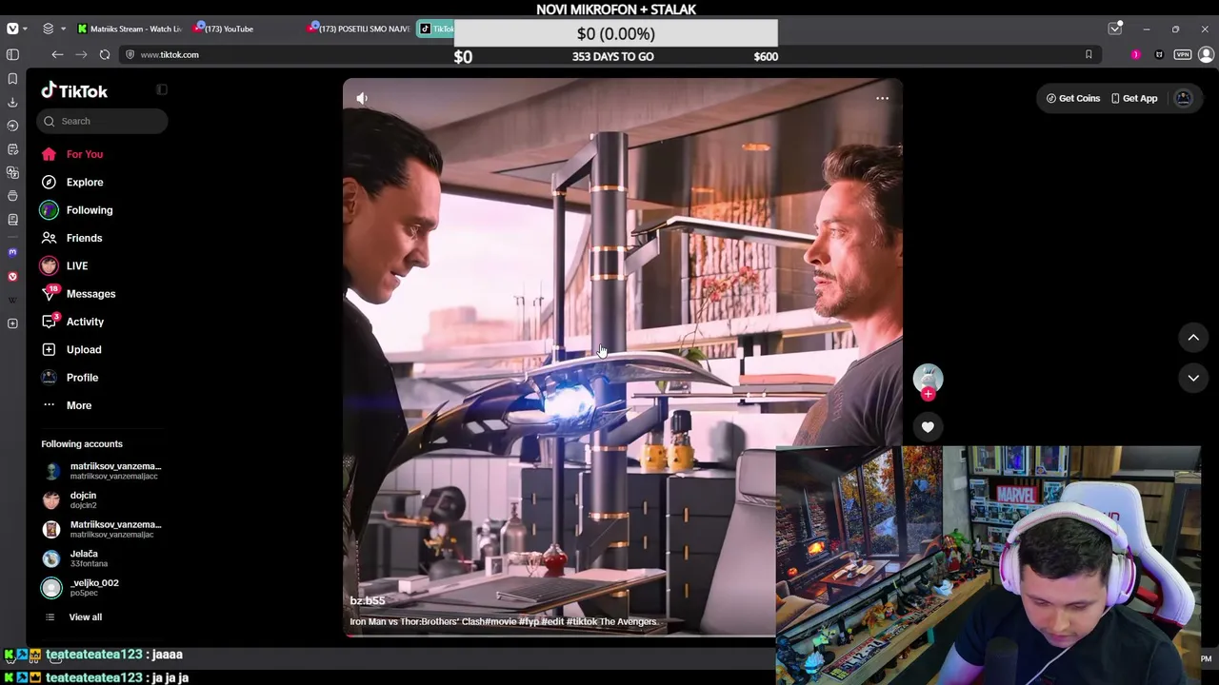This screenshot has height=685, width=1219.
Task: Go to the For You feed
Action: click(85, 154)
